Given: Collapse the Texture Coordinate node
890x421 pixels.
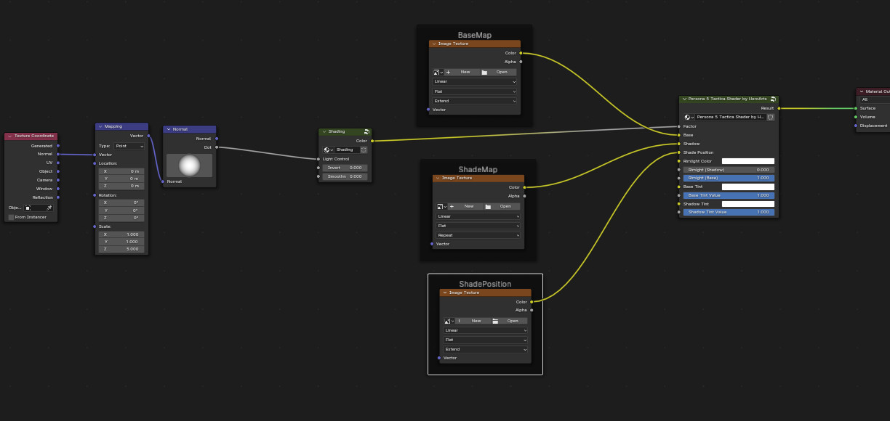Looking at the screenshot, I should pos(9,136).
